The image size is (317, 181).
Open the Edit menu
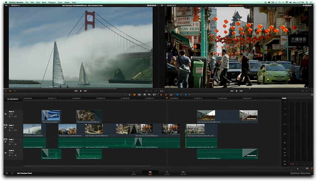coord(32,2)
